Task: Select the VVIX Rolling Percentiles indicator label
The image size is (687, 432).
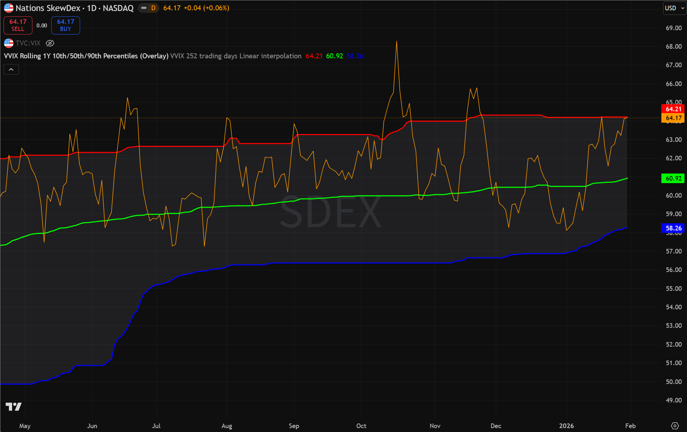Action: tap(86, 56)
